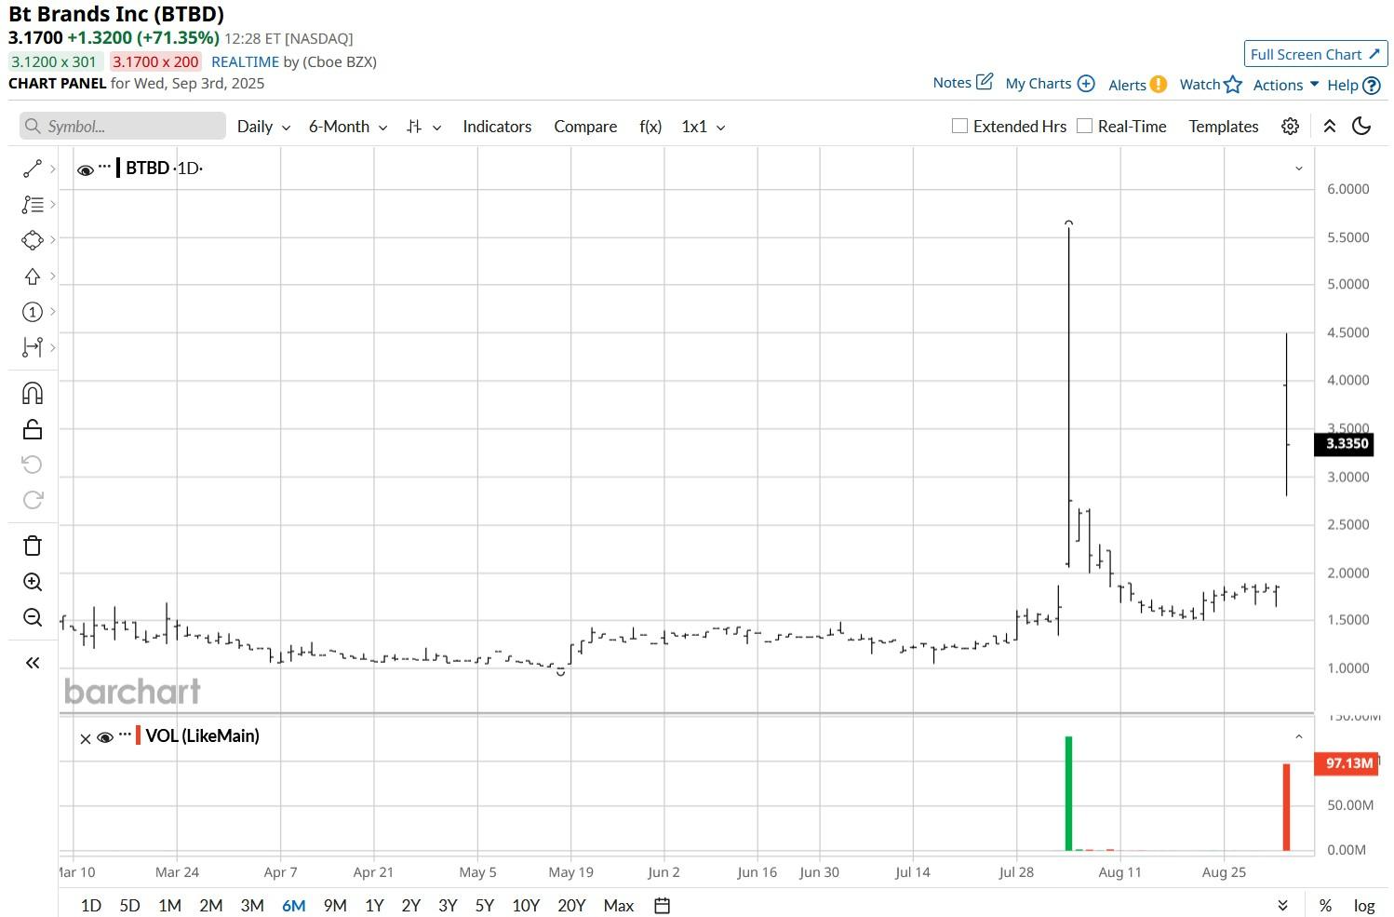The height and width of the screenshot is (917, 1394).
Task: Collapse toolbar with double-up arrows
Action: point(1330,127)
